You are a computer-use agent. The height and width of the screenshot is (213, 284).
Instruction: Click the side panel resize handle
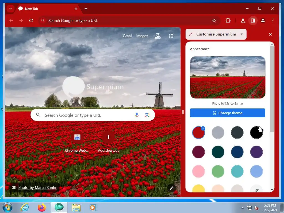[183, 112]
